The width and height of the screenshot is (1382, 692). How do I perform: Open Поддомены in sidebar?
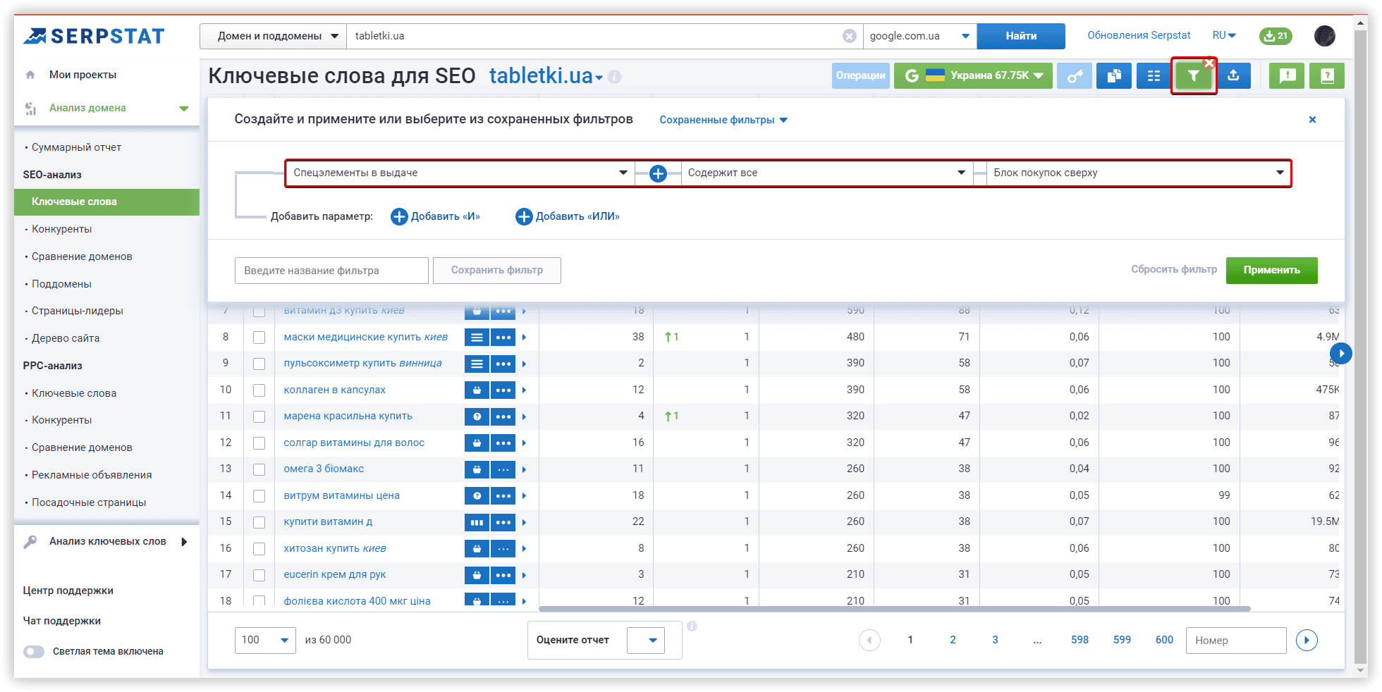61,284
